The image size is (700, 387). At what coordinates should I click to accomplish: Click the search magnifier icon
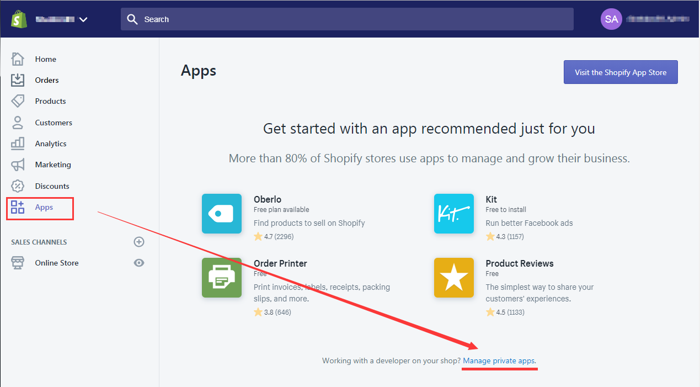[132, 19]
